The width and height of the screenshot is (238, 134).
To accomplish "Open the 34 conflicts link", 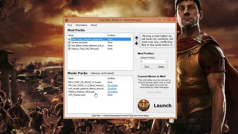I will (113, 92).
